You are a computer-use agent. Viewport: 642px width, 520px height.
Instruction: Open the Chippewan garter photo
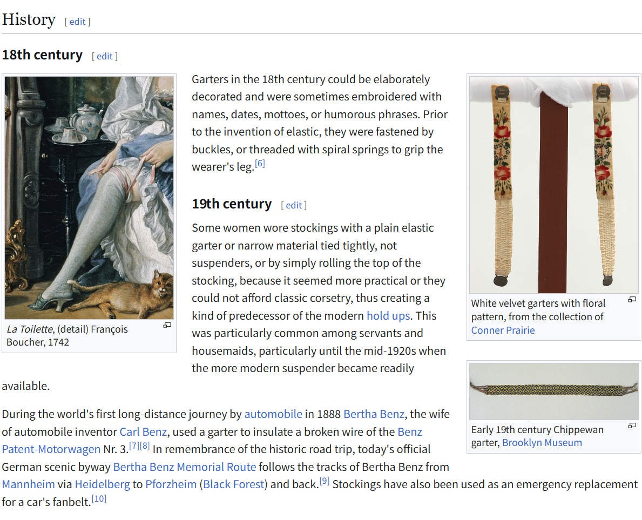pos(553,391)
